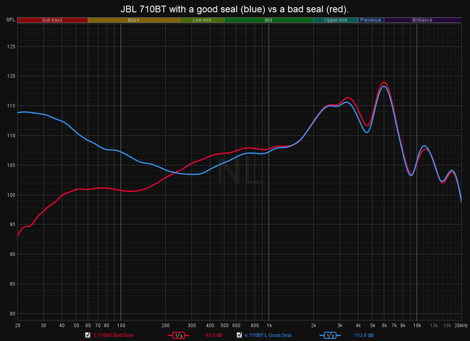Screen dimensions: 470x341
Task: Click the blue 113.8 dB readout
Action: [x=365, y=334]
